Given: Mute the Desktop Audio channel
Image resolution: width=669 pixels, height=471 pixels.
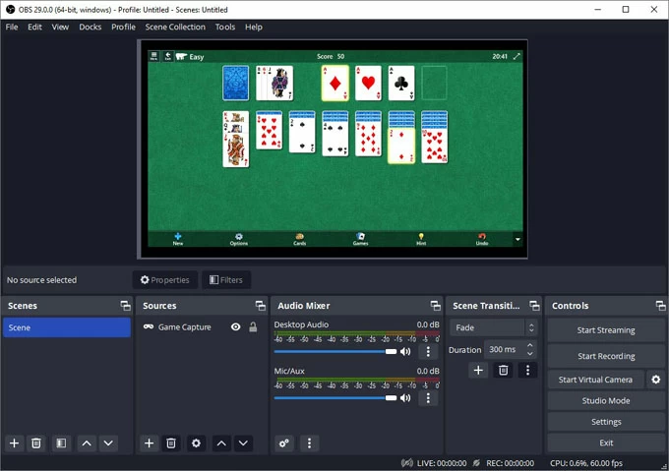Looking at the screenshot, I should click(405, 351).
